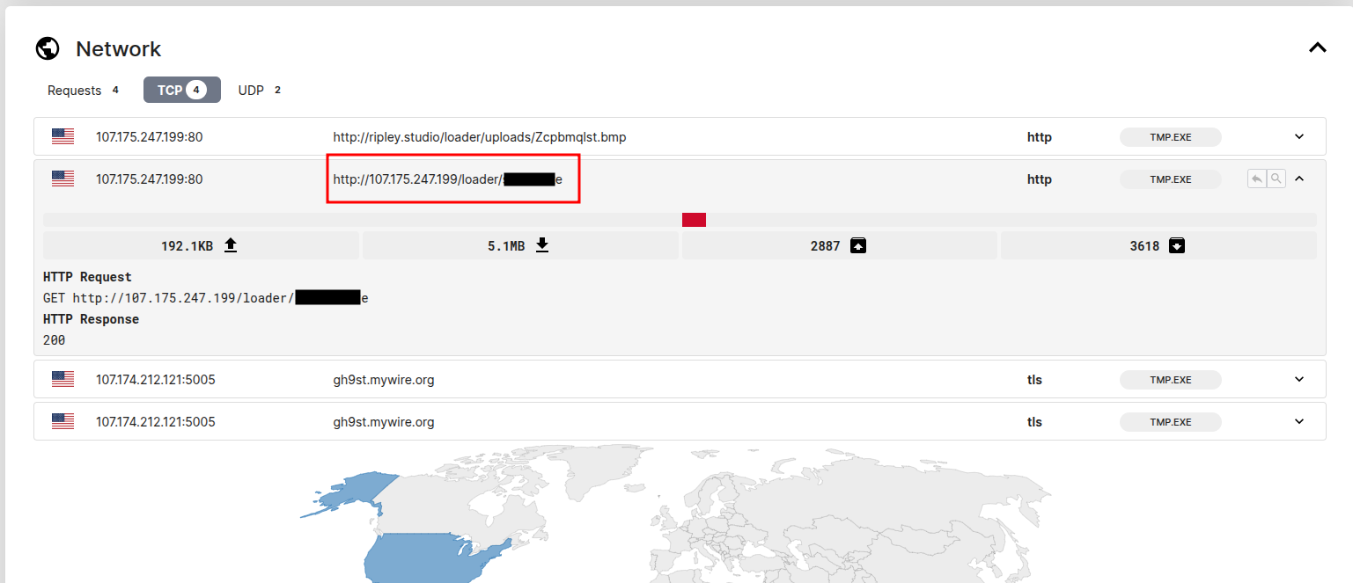The height and width of the screenshot is (583, 1353).
Task: Expand the last gh9st.mywire.org tls row
Action: coord(1299,421)
